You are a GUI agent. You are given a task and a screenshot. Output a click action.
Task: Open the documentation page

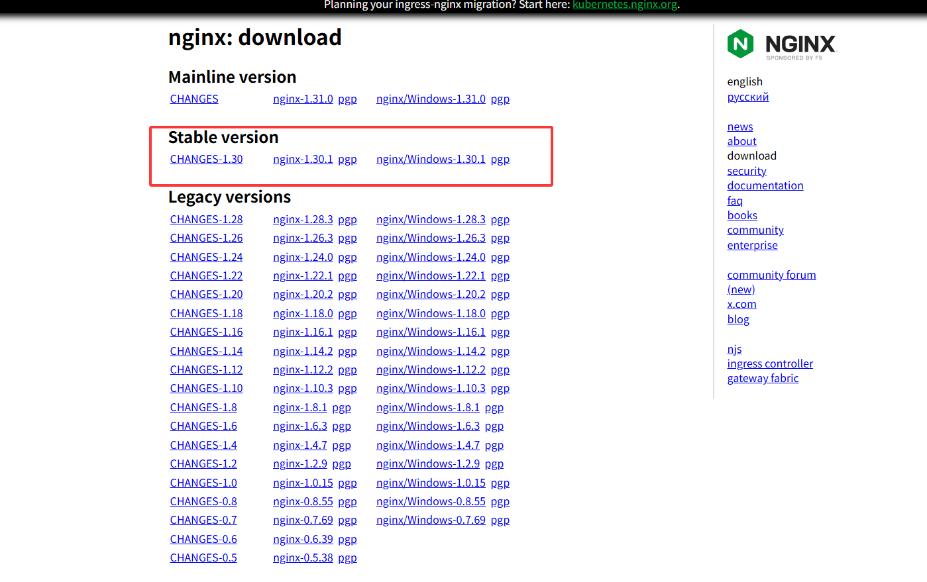coord(765,185)
